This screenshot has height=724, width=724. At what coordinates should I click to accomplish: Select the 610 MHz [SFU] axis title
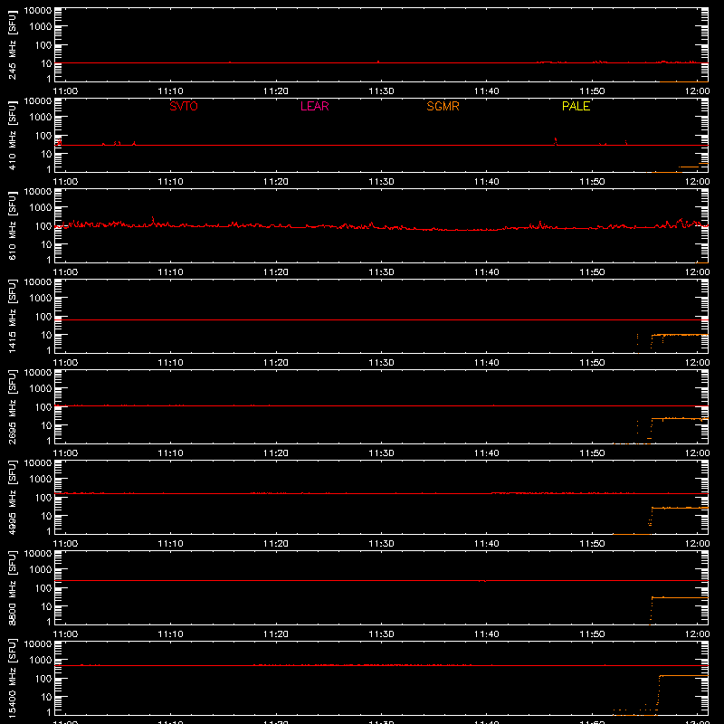pyautogui.click(x=13, y=225)
